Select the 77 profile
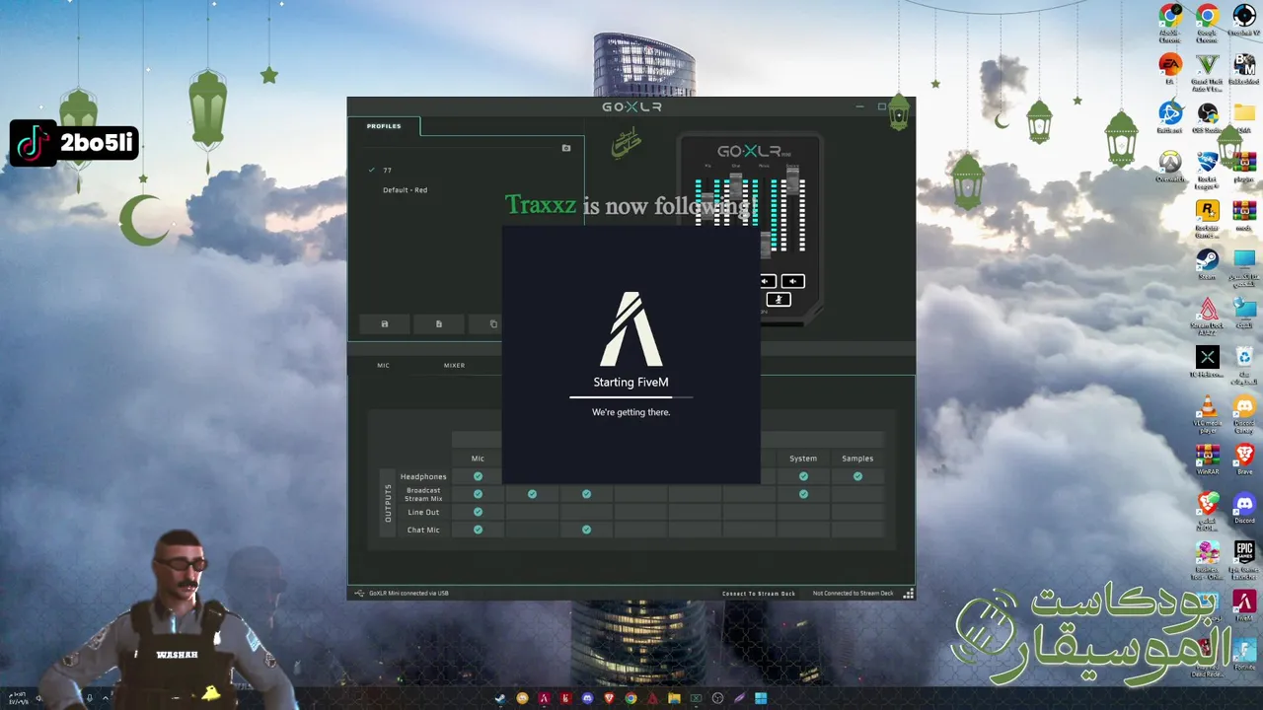Image resolution: width=1263 pixels, height=710 pixels. (388, 171)
